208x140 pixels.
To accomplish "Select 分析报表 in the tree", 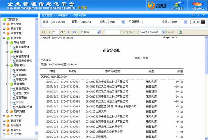I will [16, 125].
